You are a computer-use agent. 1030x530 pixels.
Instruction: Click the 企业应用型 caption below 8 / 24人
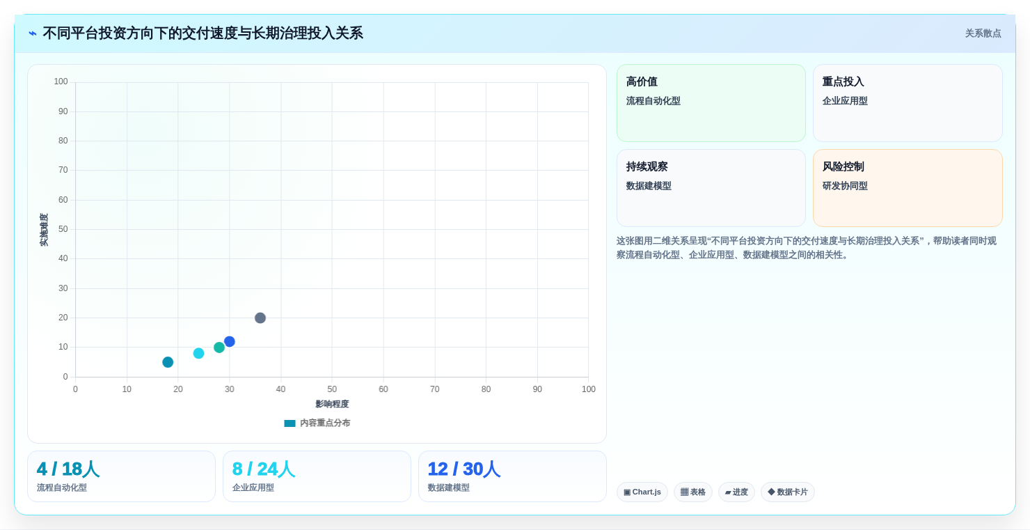point(253,488)
